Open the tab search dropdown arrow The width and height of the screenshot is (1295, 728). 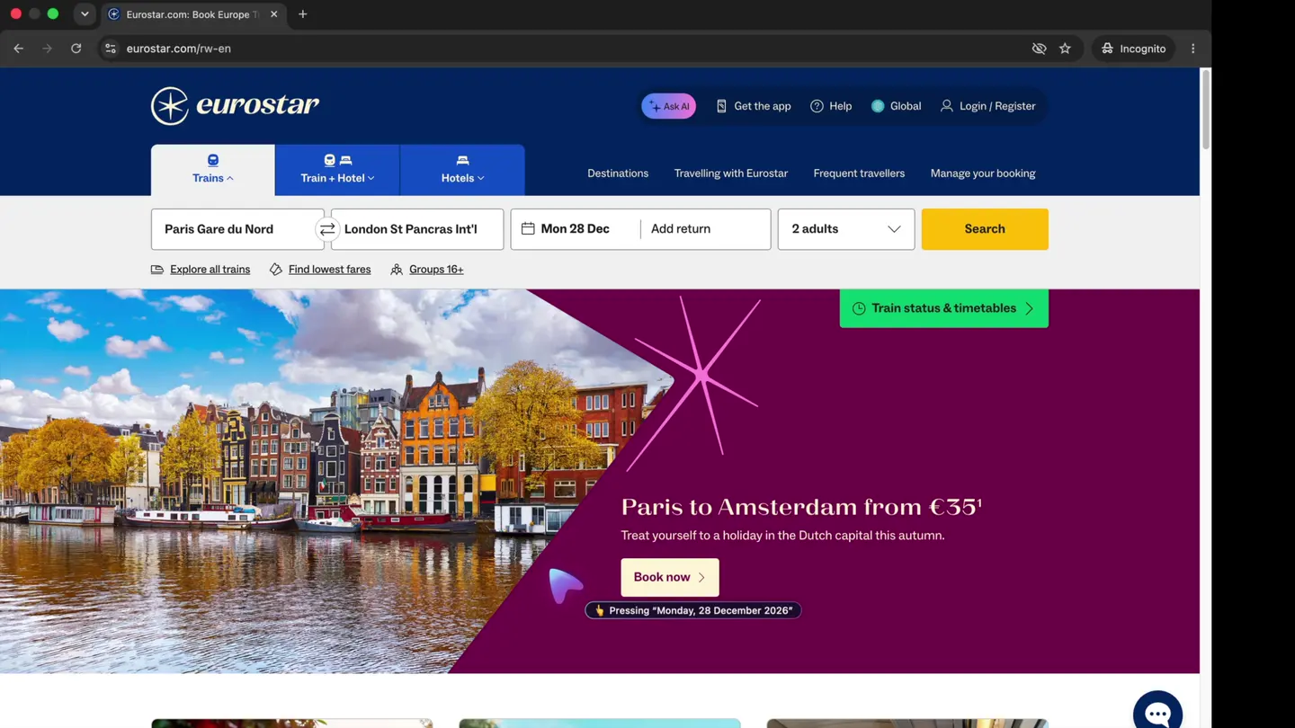[x=85, y=14]
